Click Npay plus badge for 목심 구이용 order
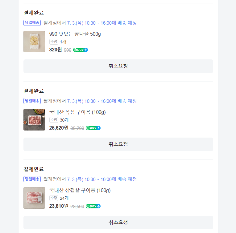Screen dimensions: 236x233 coord(93,128)
